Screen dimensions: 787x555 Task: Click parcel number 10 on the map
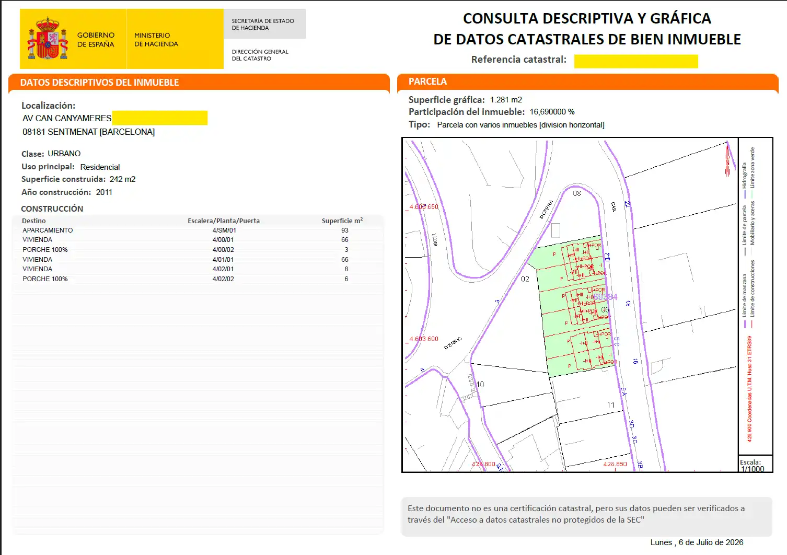point(480,384)
